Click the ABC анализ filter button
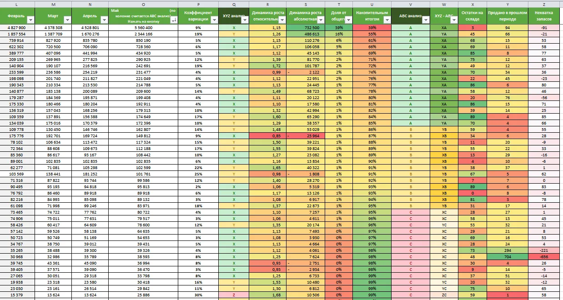Screen dimensions: 563x300 click(425, 20)
